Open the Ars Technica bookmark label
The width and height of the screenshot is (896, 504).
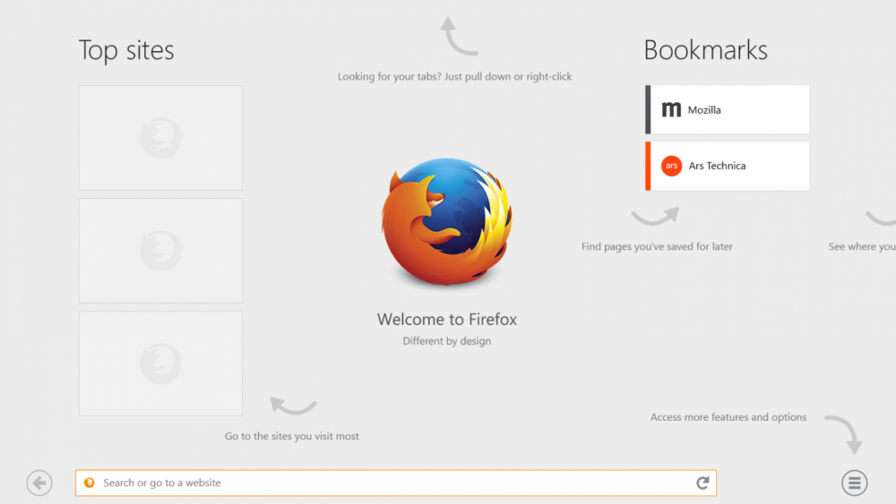click(717, 166)
